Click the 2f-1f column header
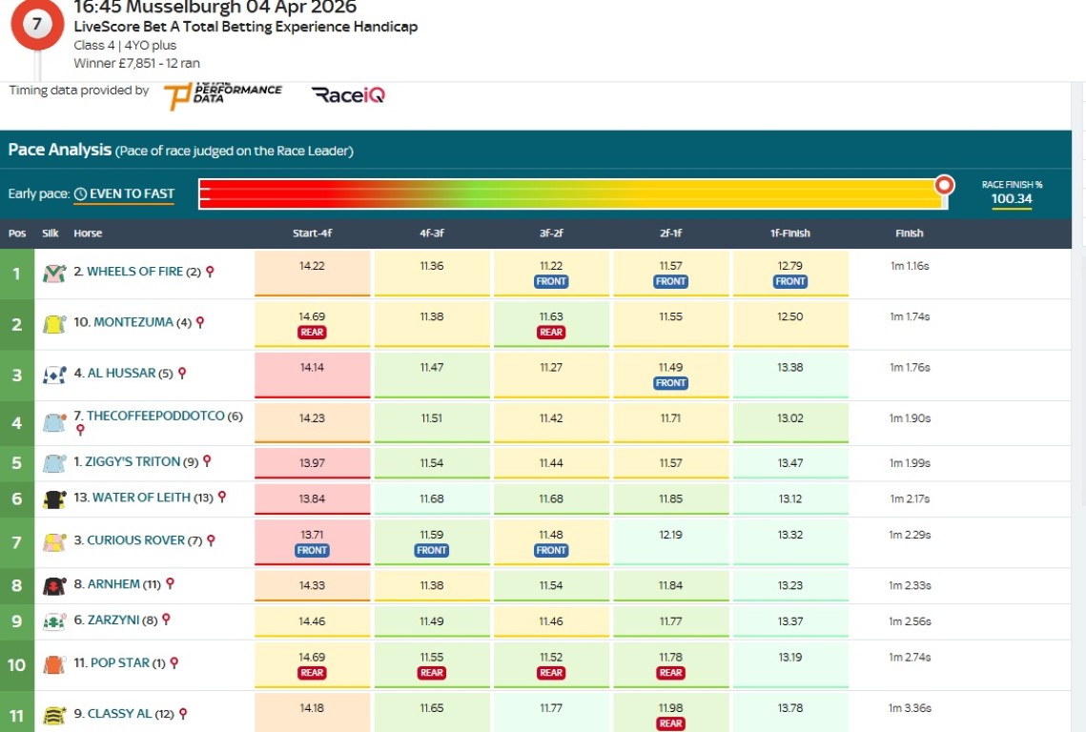 point(670,234)
